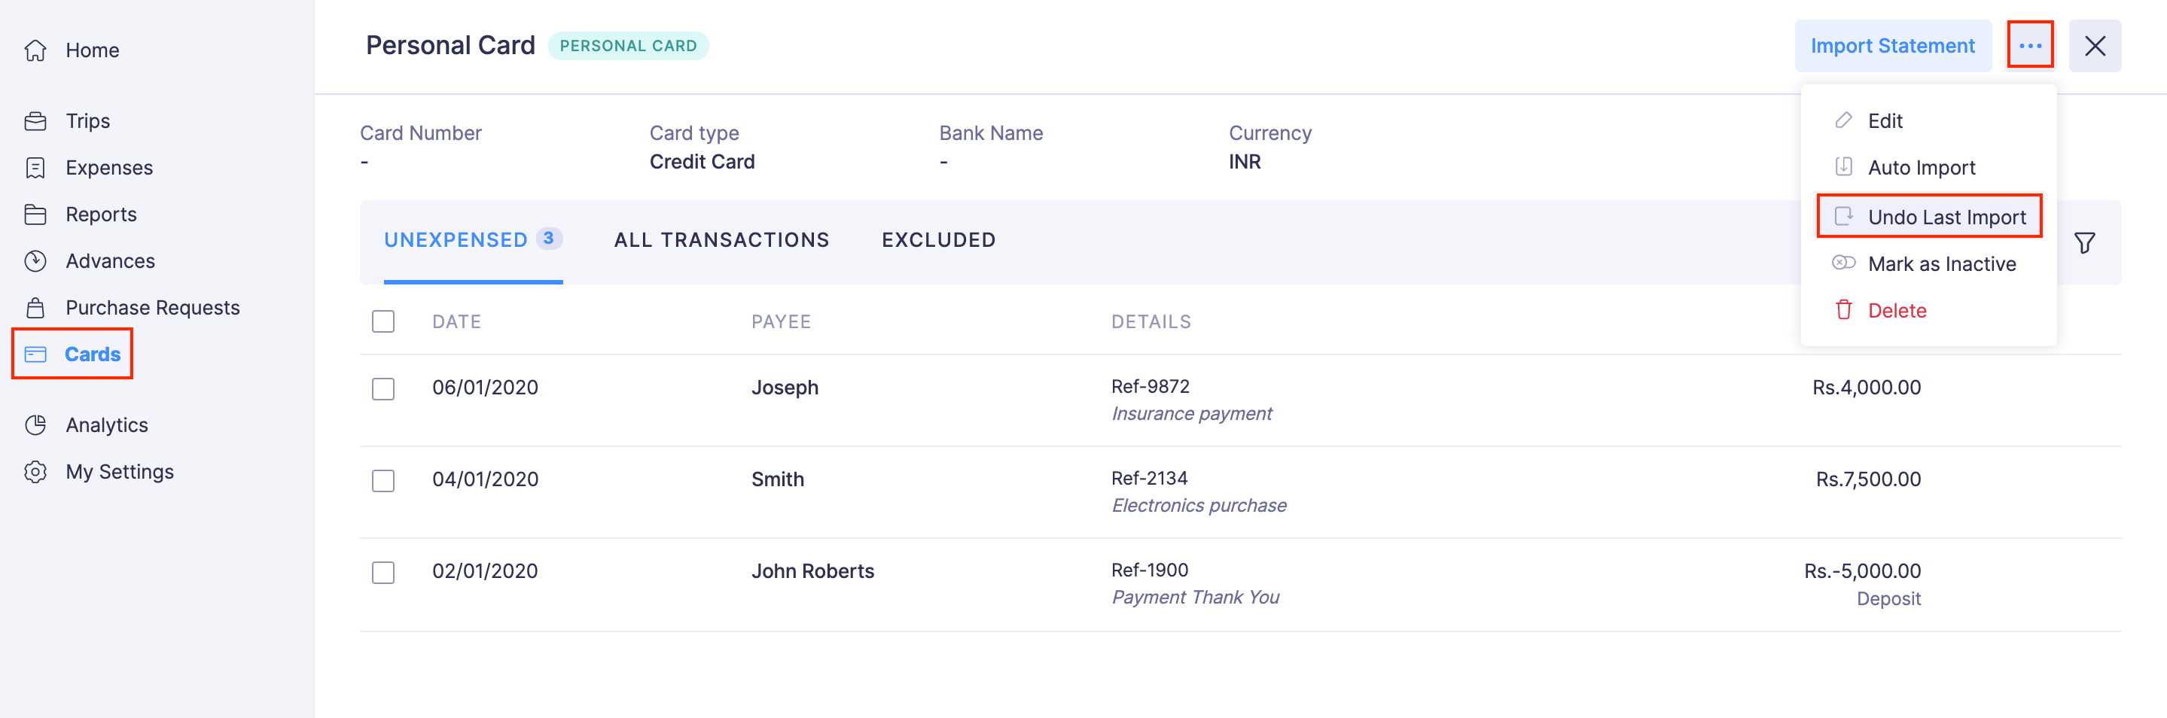Open Analytics pie chart icon

35,425
